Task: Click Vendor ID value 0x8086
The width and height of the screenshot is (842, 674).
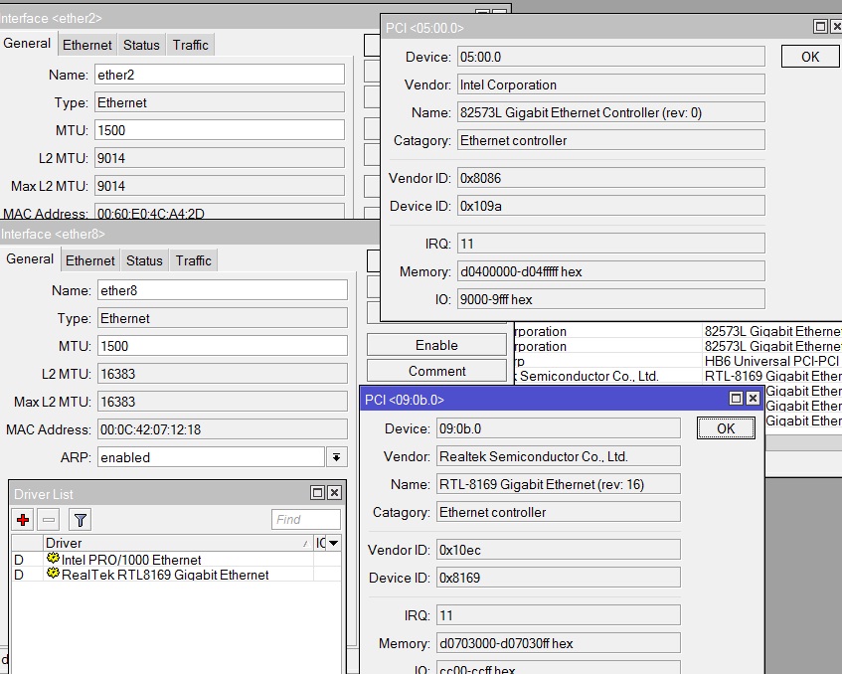Action: [x=611, y=178]
